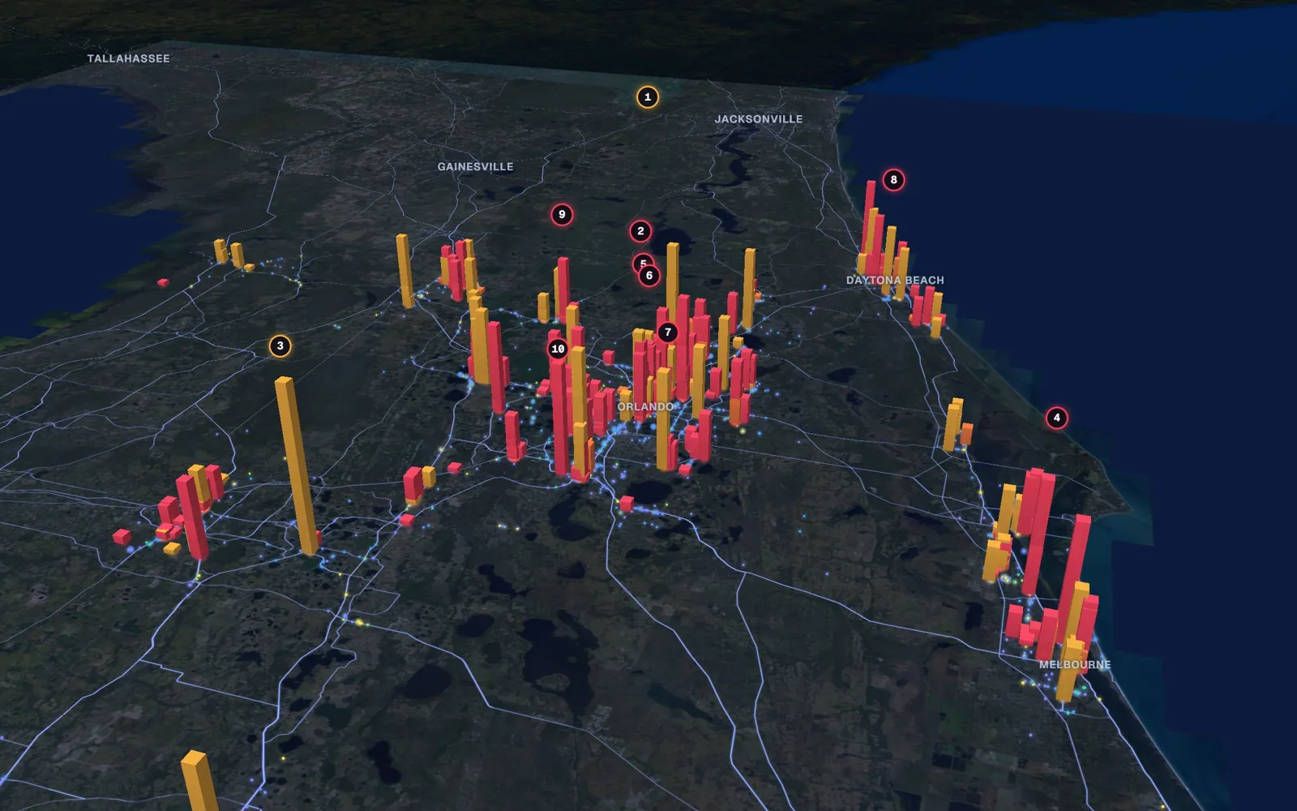The width and height of the screenshot is (1297, 811).
Task: Click marker 10 west of Orlando
Action: point(558,350)
